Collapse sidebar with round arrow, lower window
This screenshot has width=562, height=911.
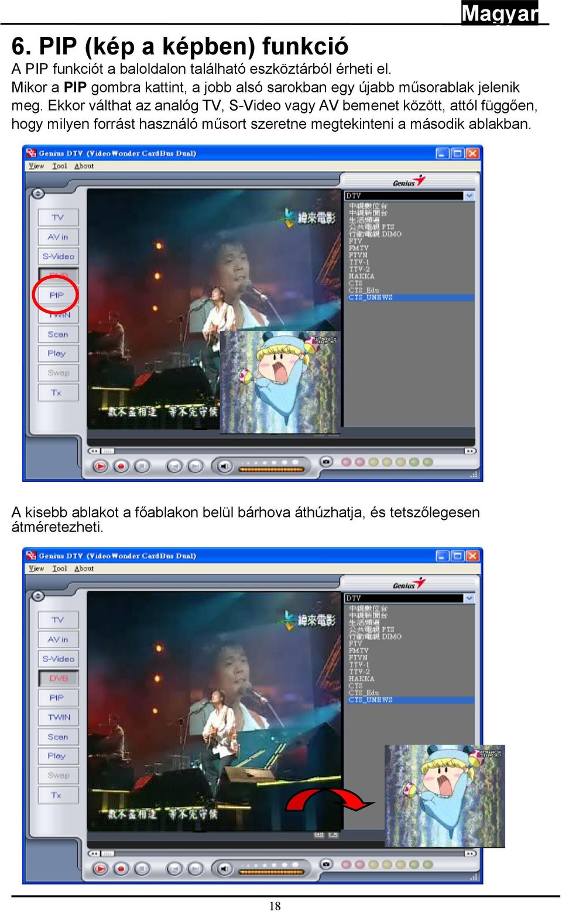point(37,596)
